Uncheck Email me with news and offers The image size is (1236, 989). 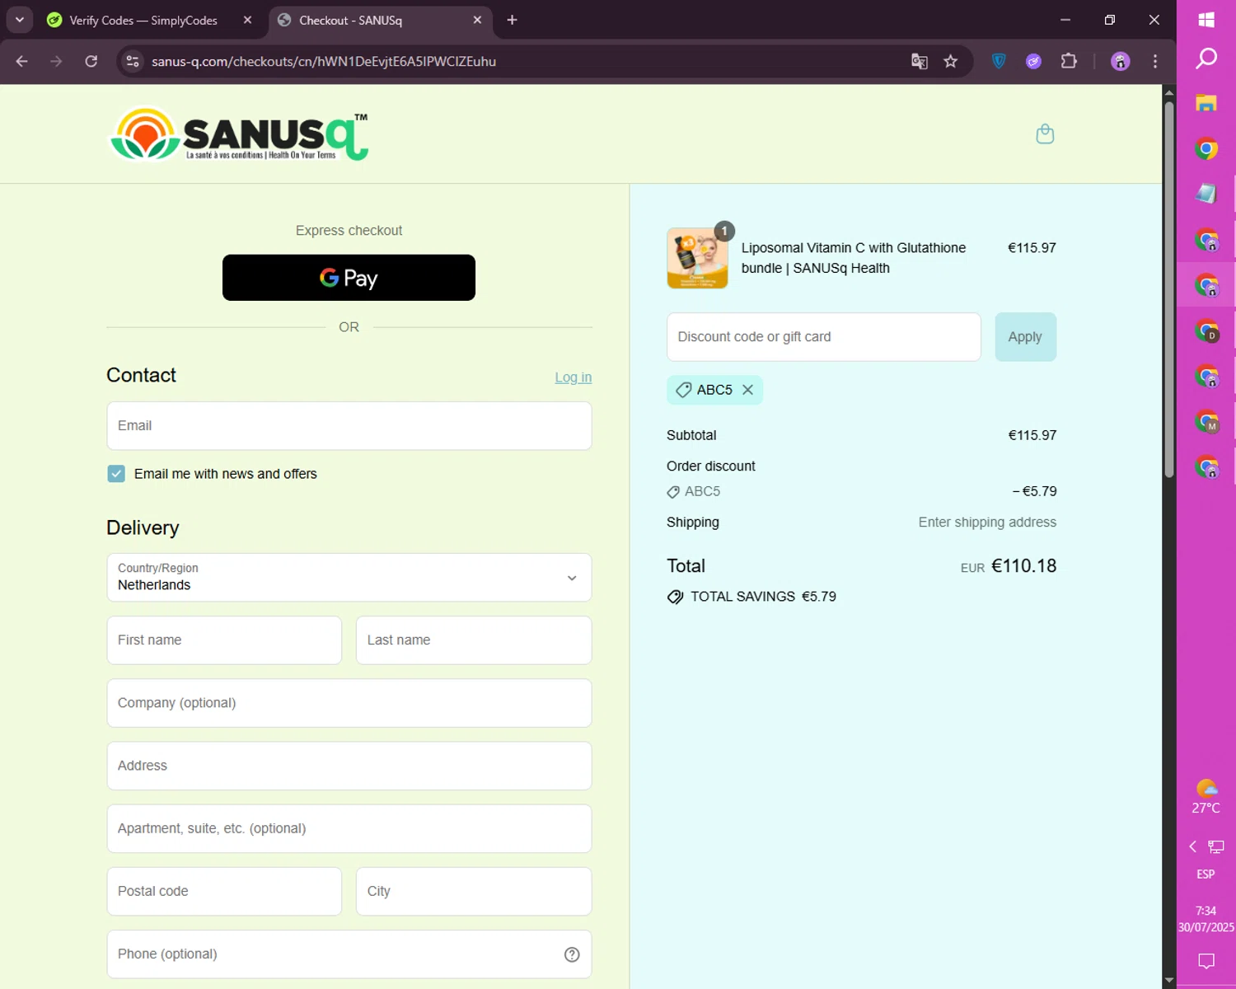click(x=116, y=474)
